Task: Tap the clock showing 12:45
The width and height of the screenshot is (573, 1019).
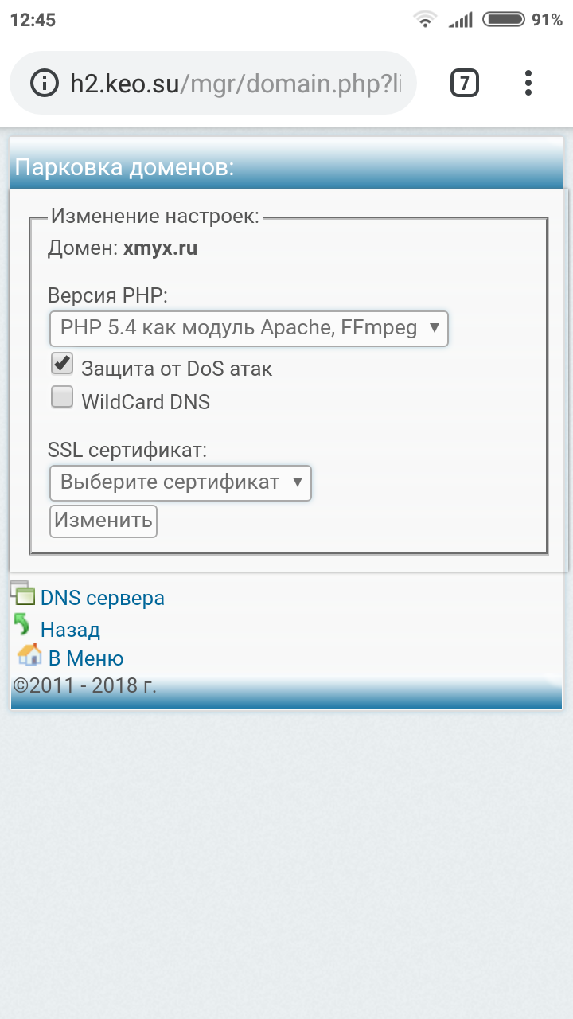Action: (33, 20)
